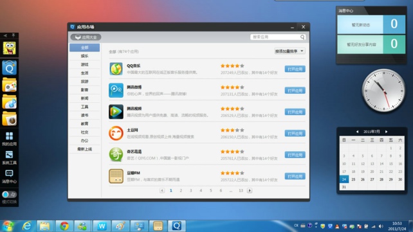Go to next month in calendar

pyautogui.click(x=387, y=132)
